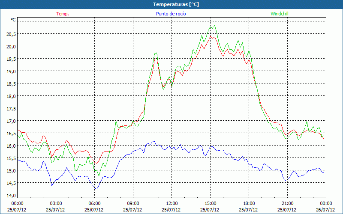Click the '15:00' time axis label

click(x=210, y=204)
